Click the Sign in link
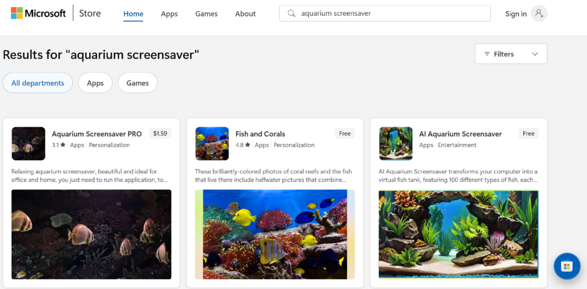This screenshot has width=587, height=289. coord(515,13)
